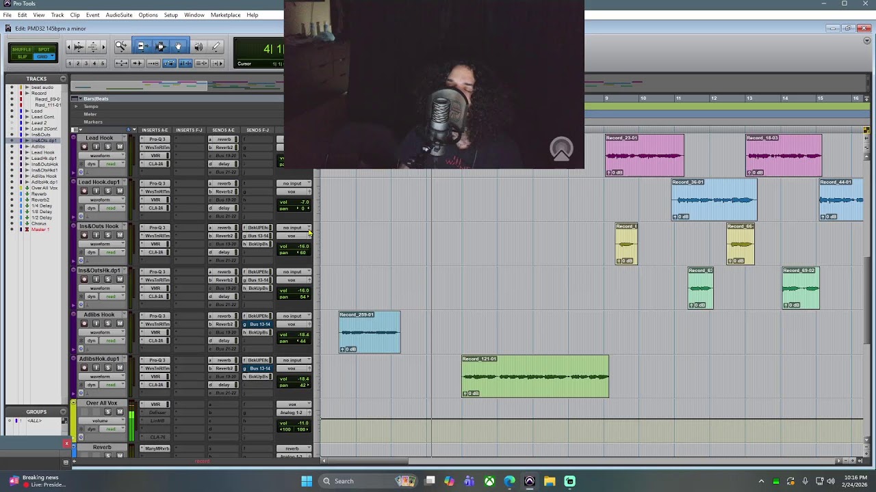Open the Setup menu
Viewport: 876px width, 492px height.
click(171, 15)
